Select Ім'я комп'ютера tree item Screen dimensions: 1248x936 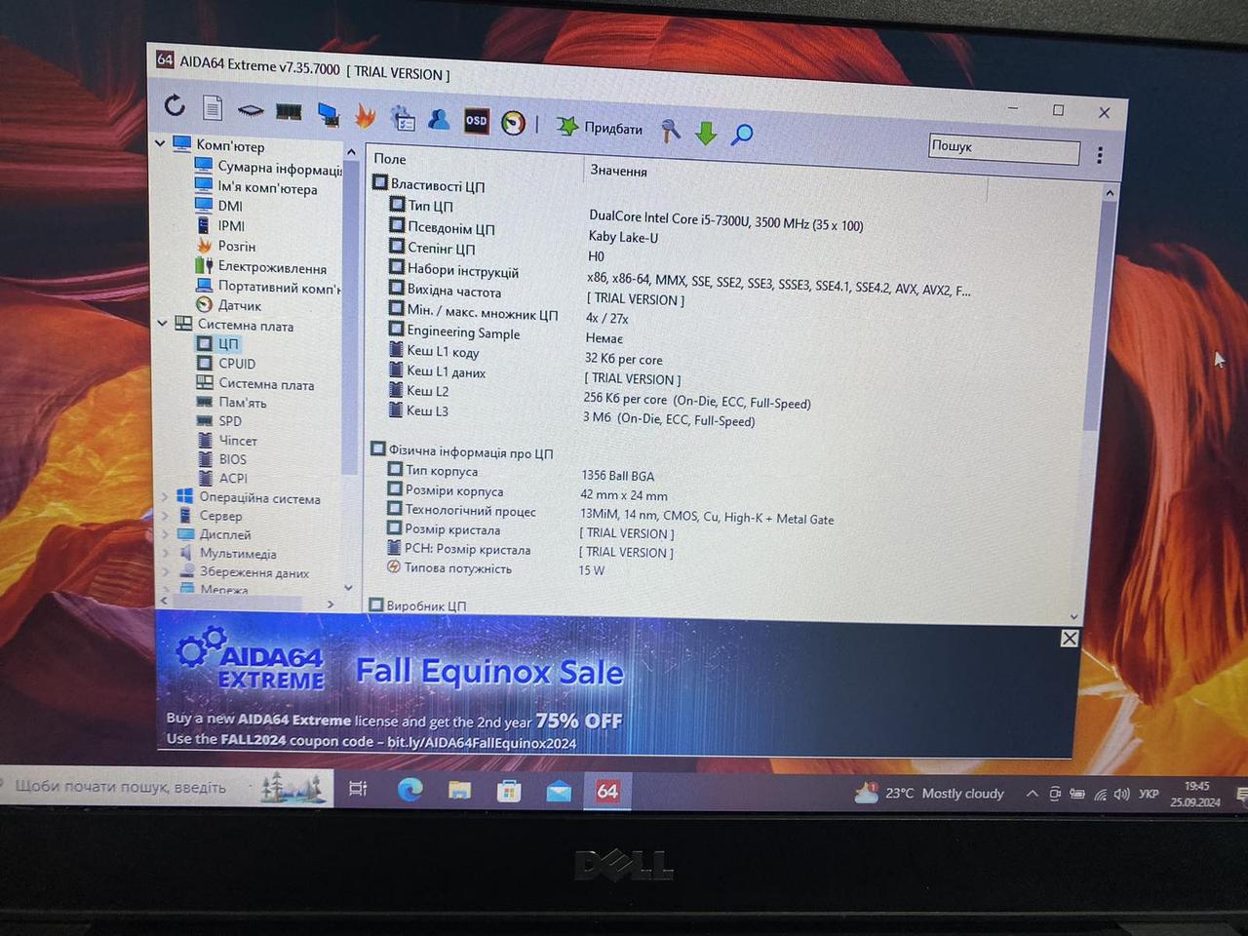pos(256,187)
